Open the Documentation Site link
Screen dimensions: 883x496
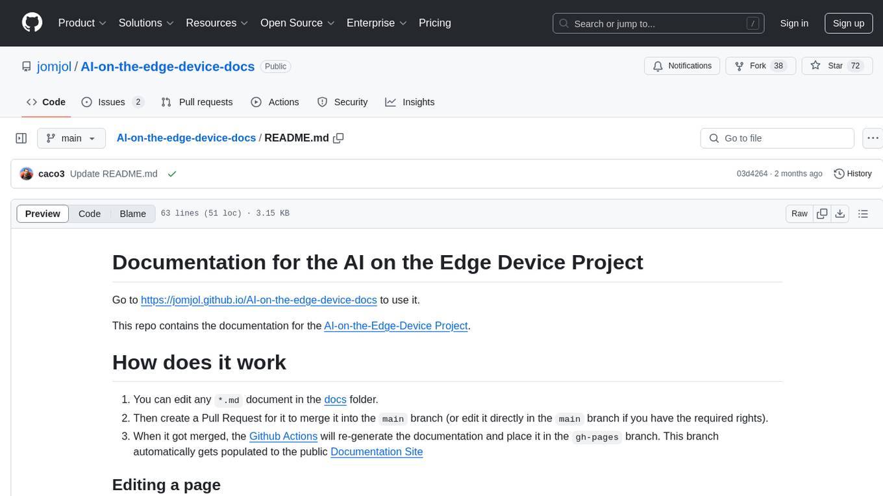coord(377,452)
